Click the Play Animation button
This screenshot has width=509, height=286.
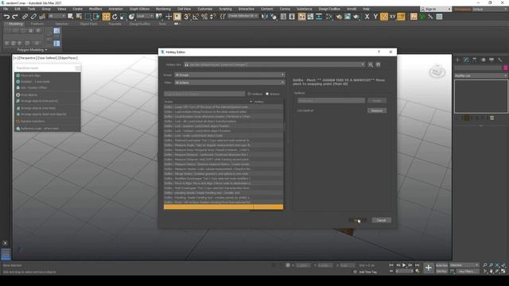[x=404, y=265]
